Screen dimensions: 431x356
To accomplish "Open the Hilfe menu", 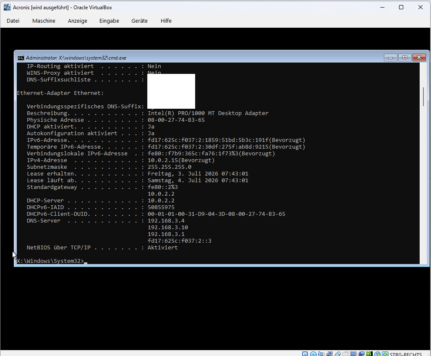I will (x=166, y=21).
